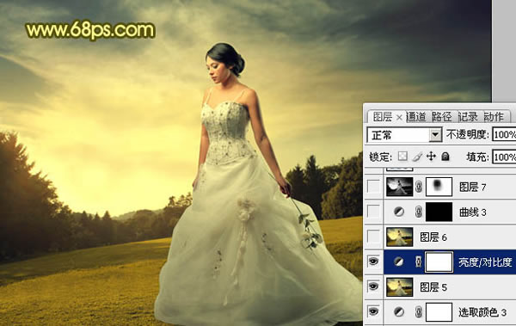
Task: Click the mask link icon on 图层 7
Action: [419, 187]
